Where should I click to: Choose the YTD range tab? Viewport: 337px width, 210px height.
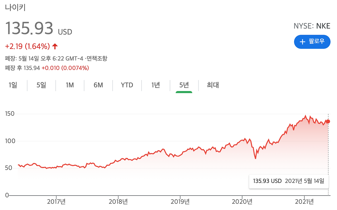(x=127, y=85)
